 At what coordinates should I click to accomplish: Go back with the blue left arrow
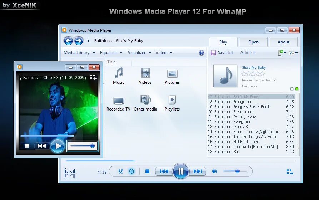coord(68,41)
